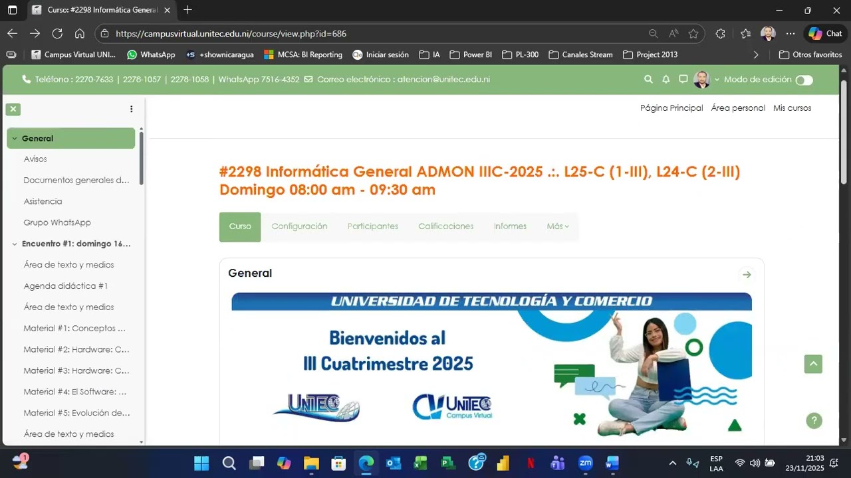Switch to the Configuración tab
851x478 pixels.
pyautogui.click(x=299, y=226)
